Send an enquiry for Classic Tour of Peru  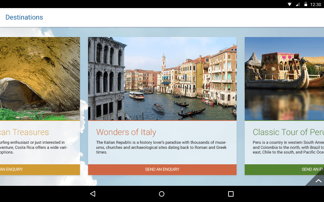284,169
